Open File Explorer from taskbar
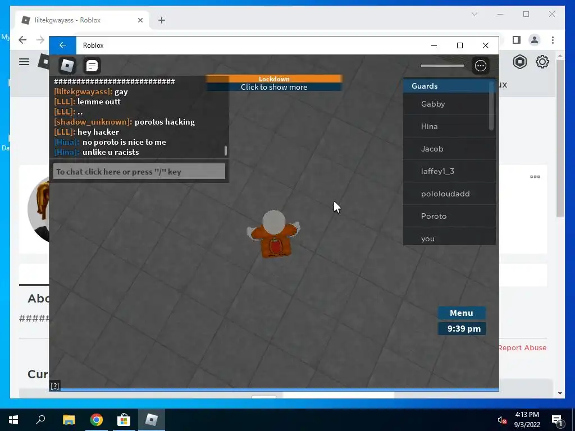 coord(69,420)
